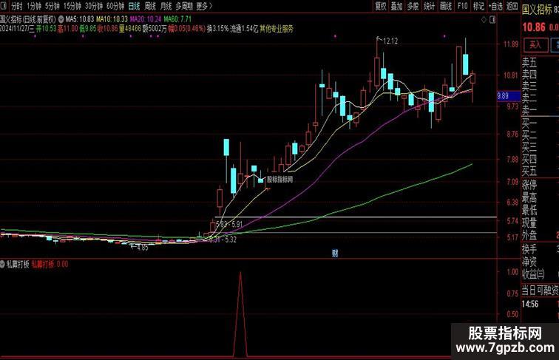
Task: Click the 国义招标(日线,前复权) chart title
Action: coord(28,19)
